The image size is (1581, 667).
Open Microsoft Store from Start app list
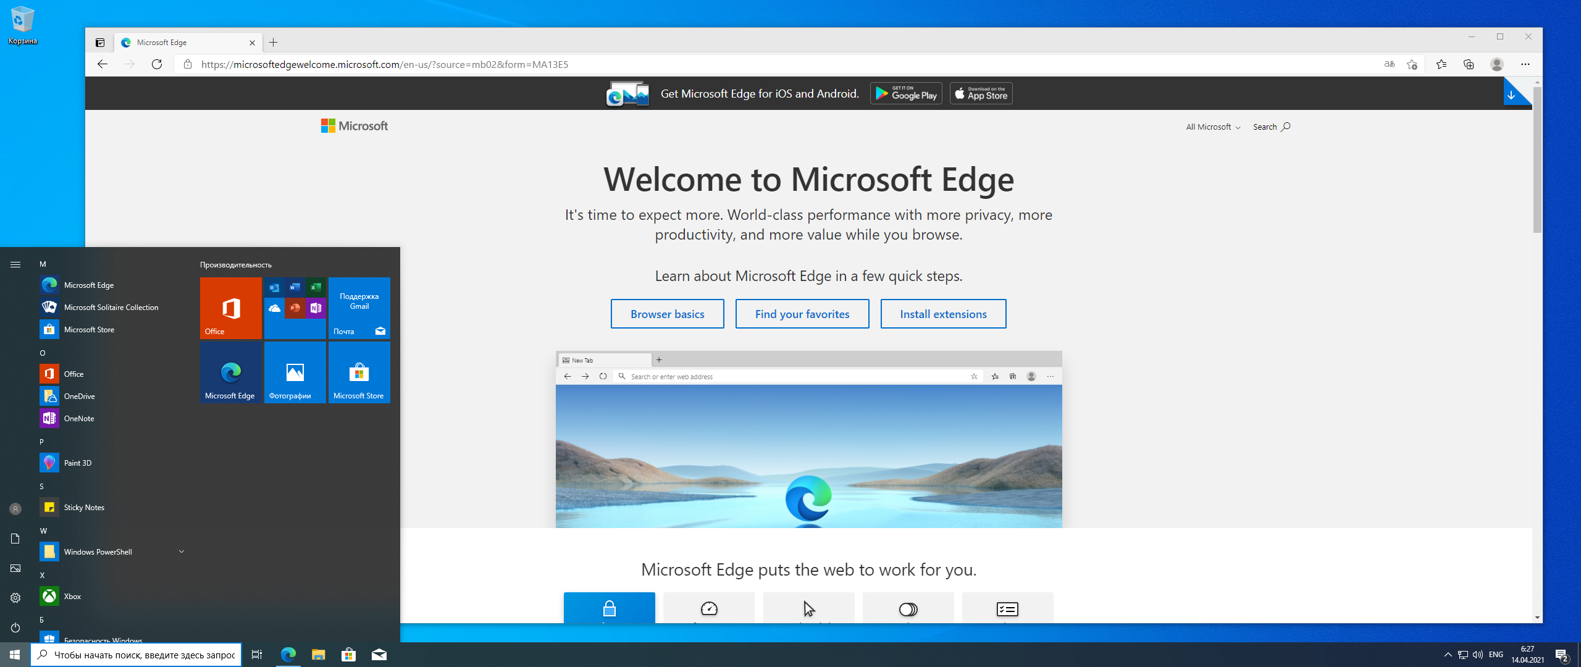(111, 329)
